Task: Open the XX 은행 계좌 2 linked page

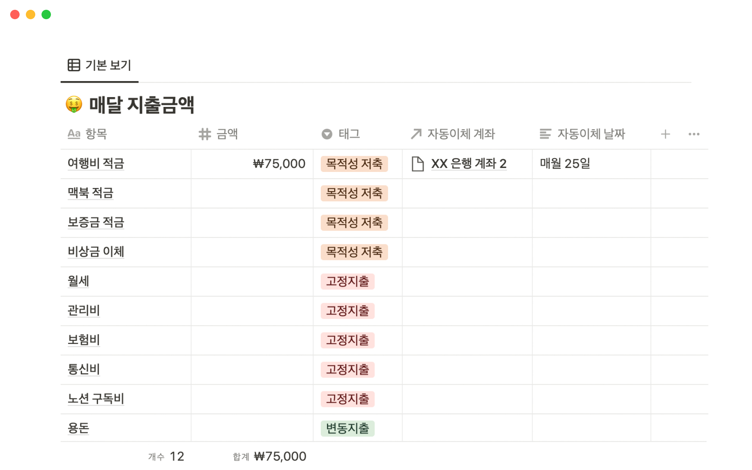Action: click(x=468, y=164)
